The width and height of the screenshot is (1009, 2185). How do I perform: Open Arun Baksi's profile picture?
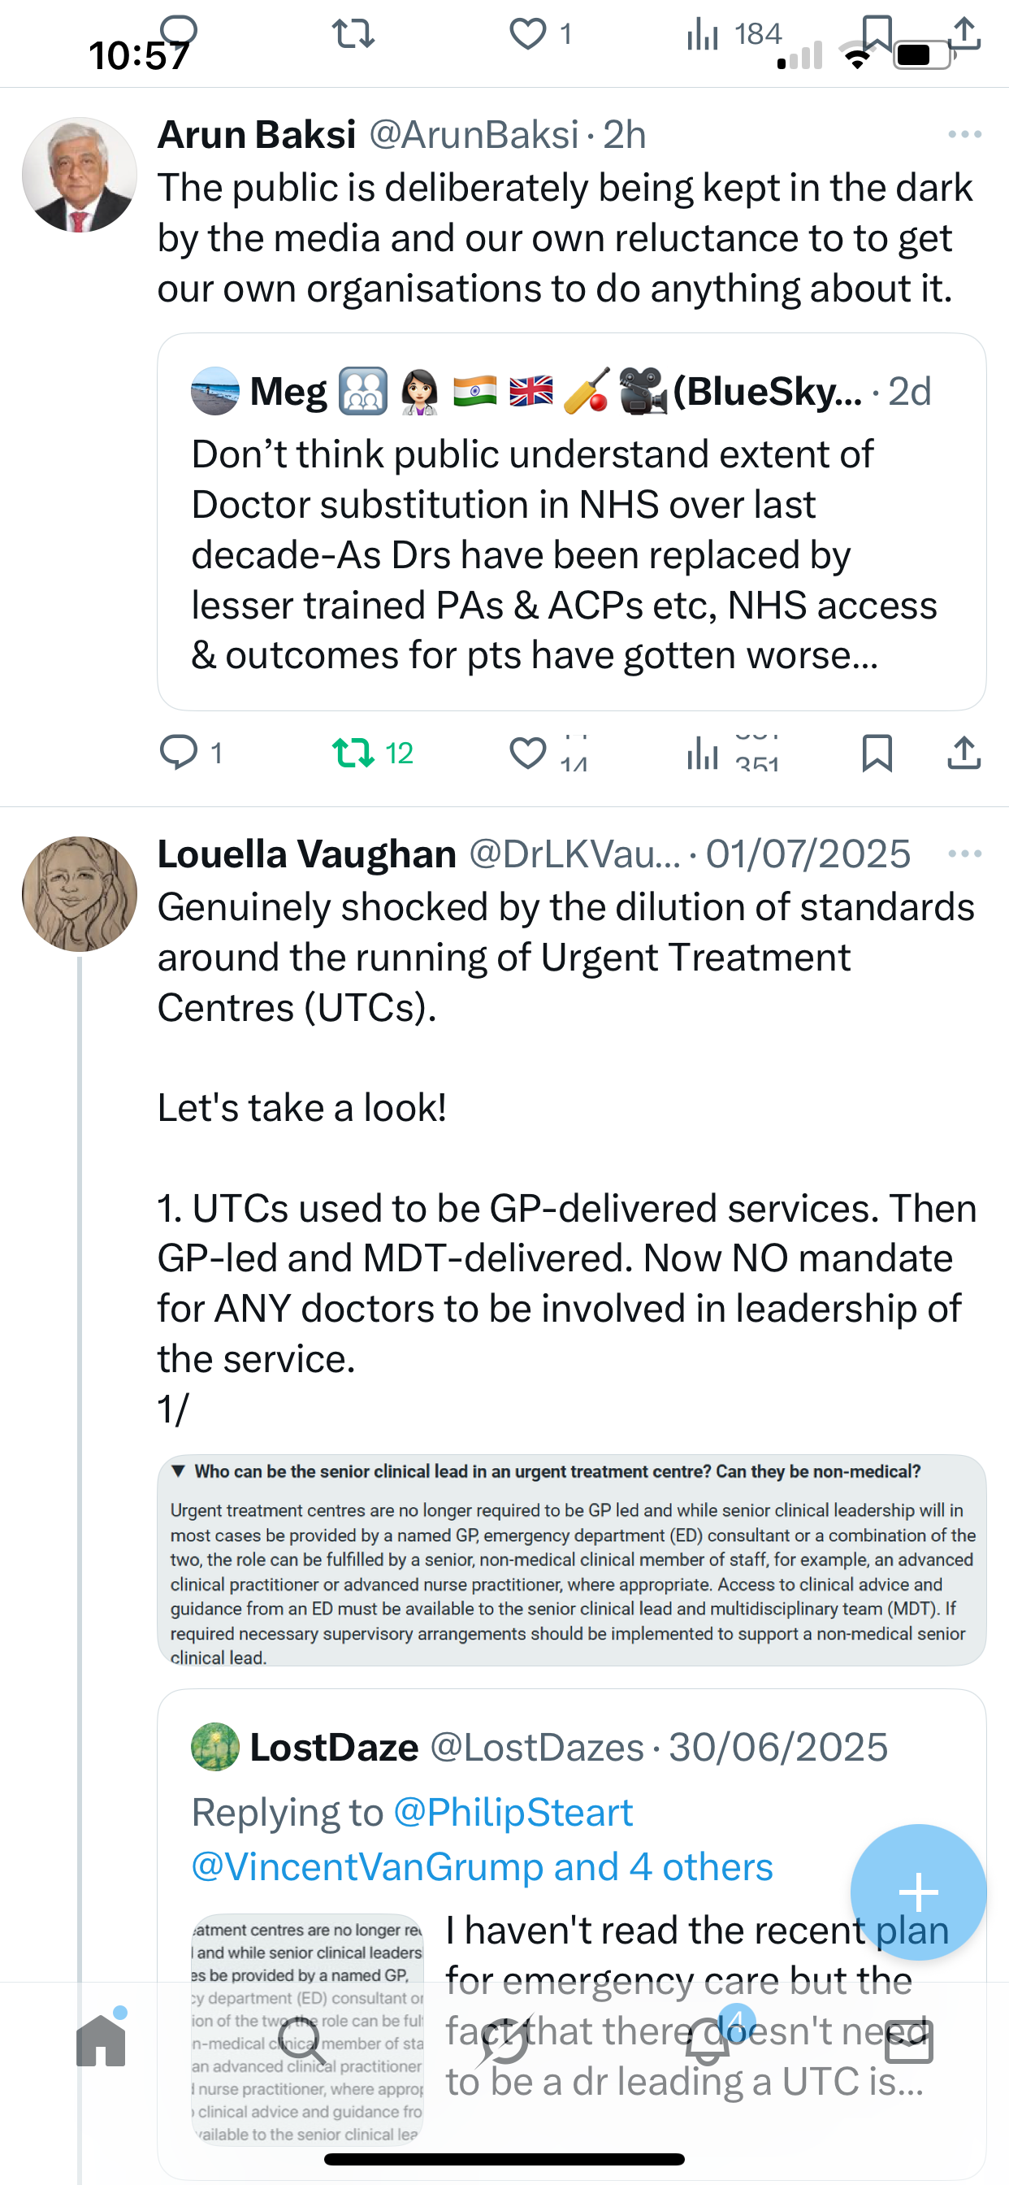pos(80,175)
